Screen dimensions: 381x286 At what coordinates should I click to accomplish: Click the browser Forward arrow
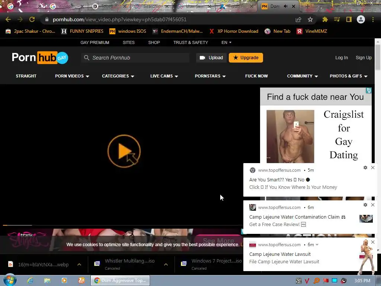(x=20, y=19)
